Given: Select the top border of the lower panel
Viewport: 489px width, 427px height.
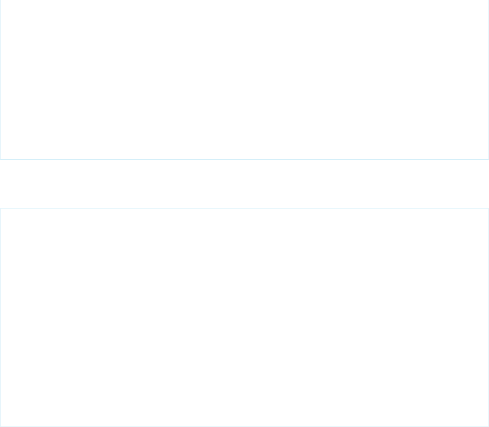Looking at the screenshot, I should (244, 208).
